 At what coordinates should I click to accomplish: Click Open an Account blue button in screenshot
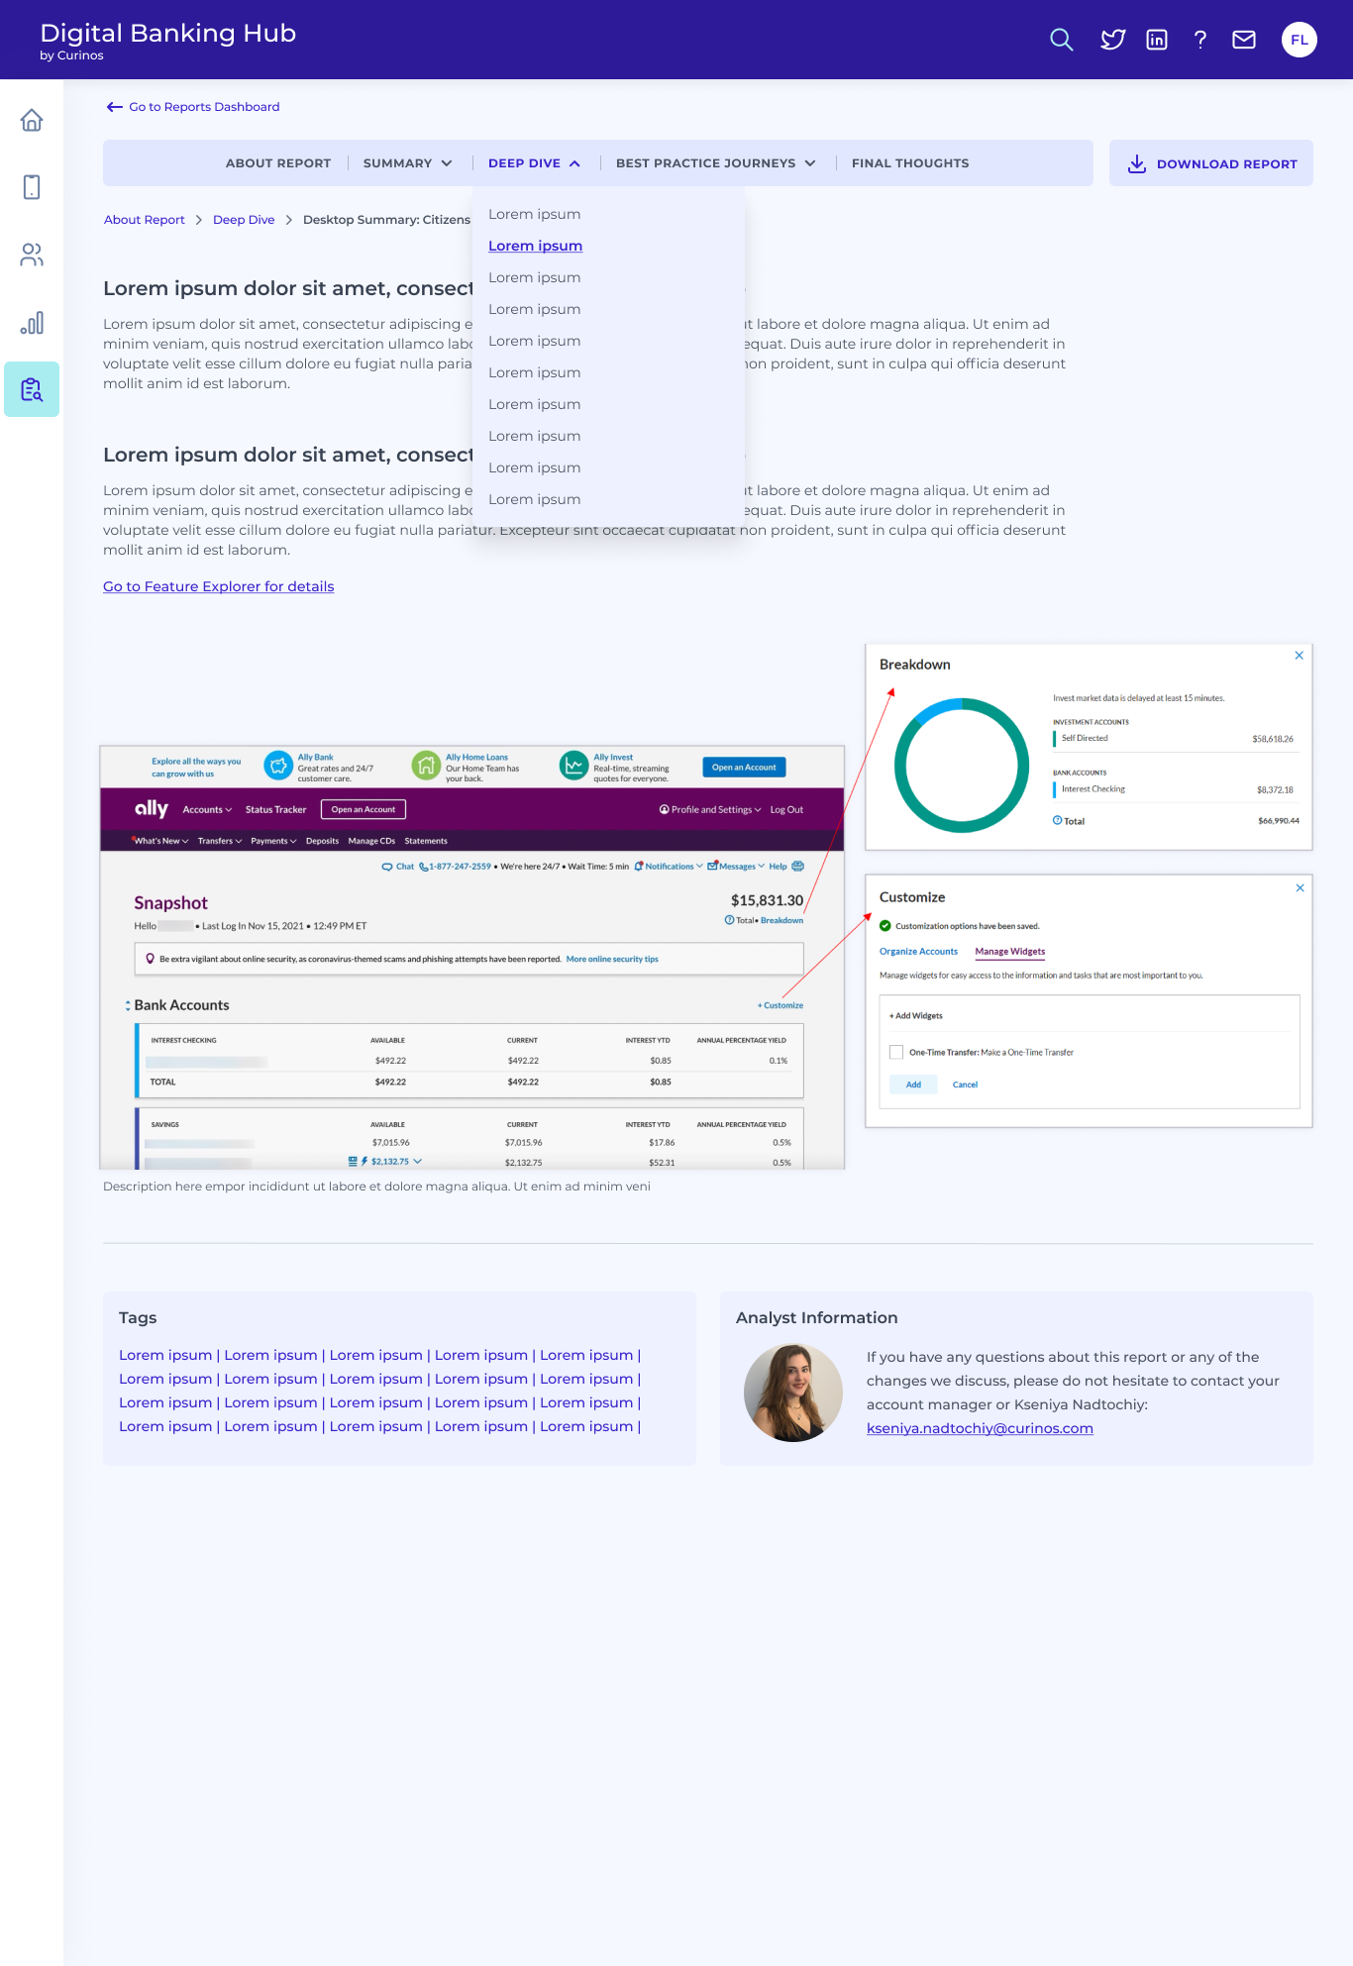pyautogui.click(x=744, y=768)
